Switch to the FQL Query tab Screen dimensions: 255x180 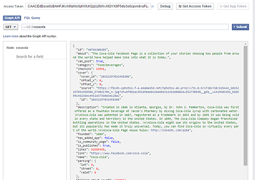click(x=32, y=18)
